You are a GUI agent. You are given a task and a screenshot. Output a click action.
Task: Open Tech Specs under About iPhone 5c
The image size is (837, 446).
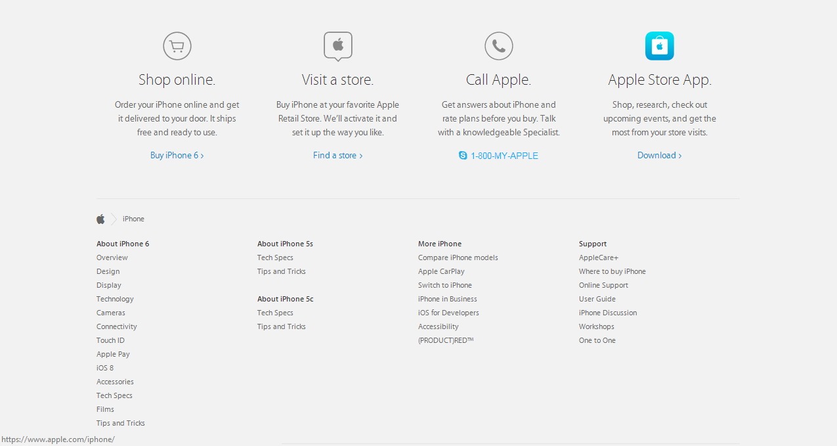pyautogui.click(x=275, y=313)
